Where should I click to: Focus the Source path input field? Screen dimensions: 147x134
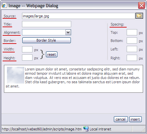tap(78, 16)
